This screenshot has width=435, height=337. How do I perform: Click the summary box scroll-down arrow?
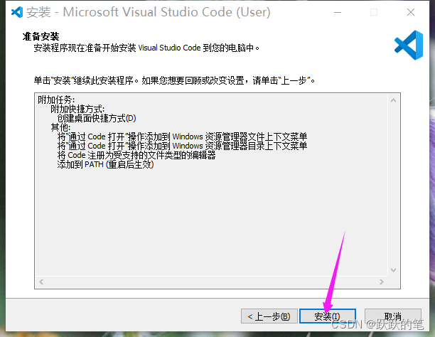pyautogui.click(x=393, y=270)
